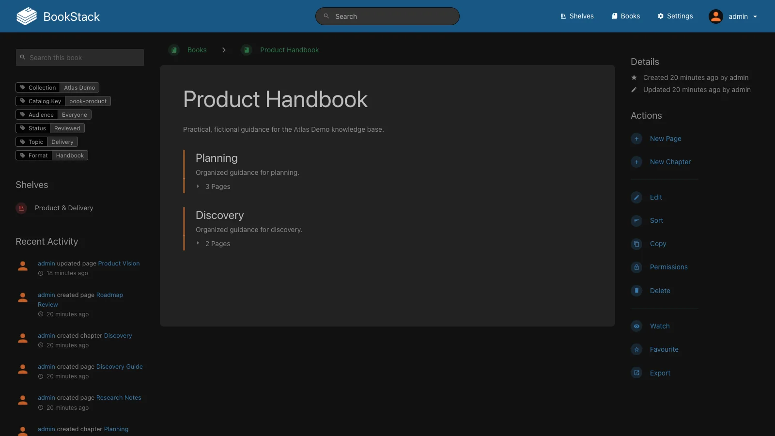Click the Sort icon in Actions
Viewport: 775px width, 436px height.
(636, 220)
